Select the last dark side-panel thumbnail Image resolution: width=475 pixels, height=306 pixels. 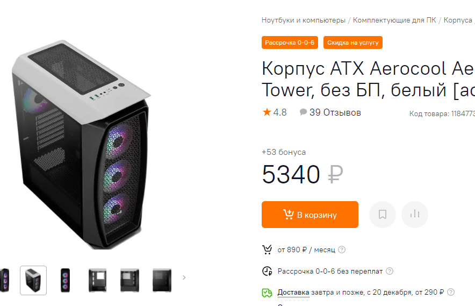(162, 280)
